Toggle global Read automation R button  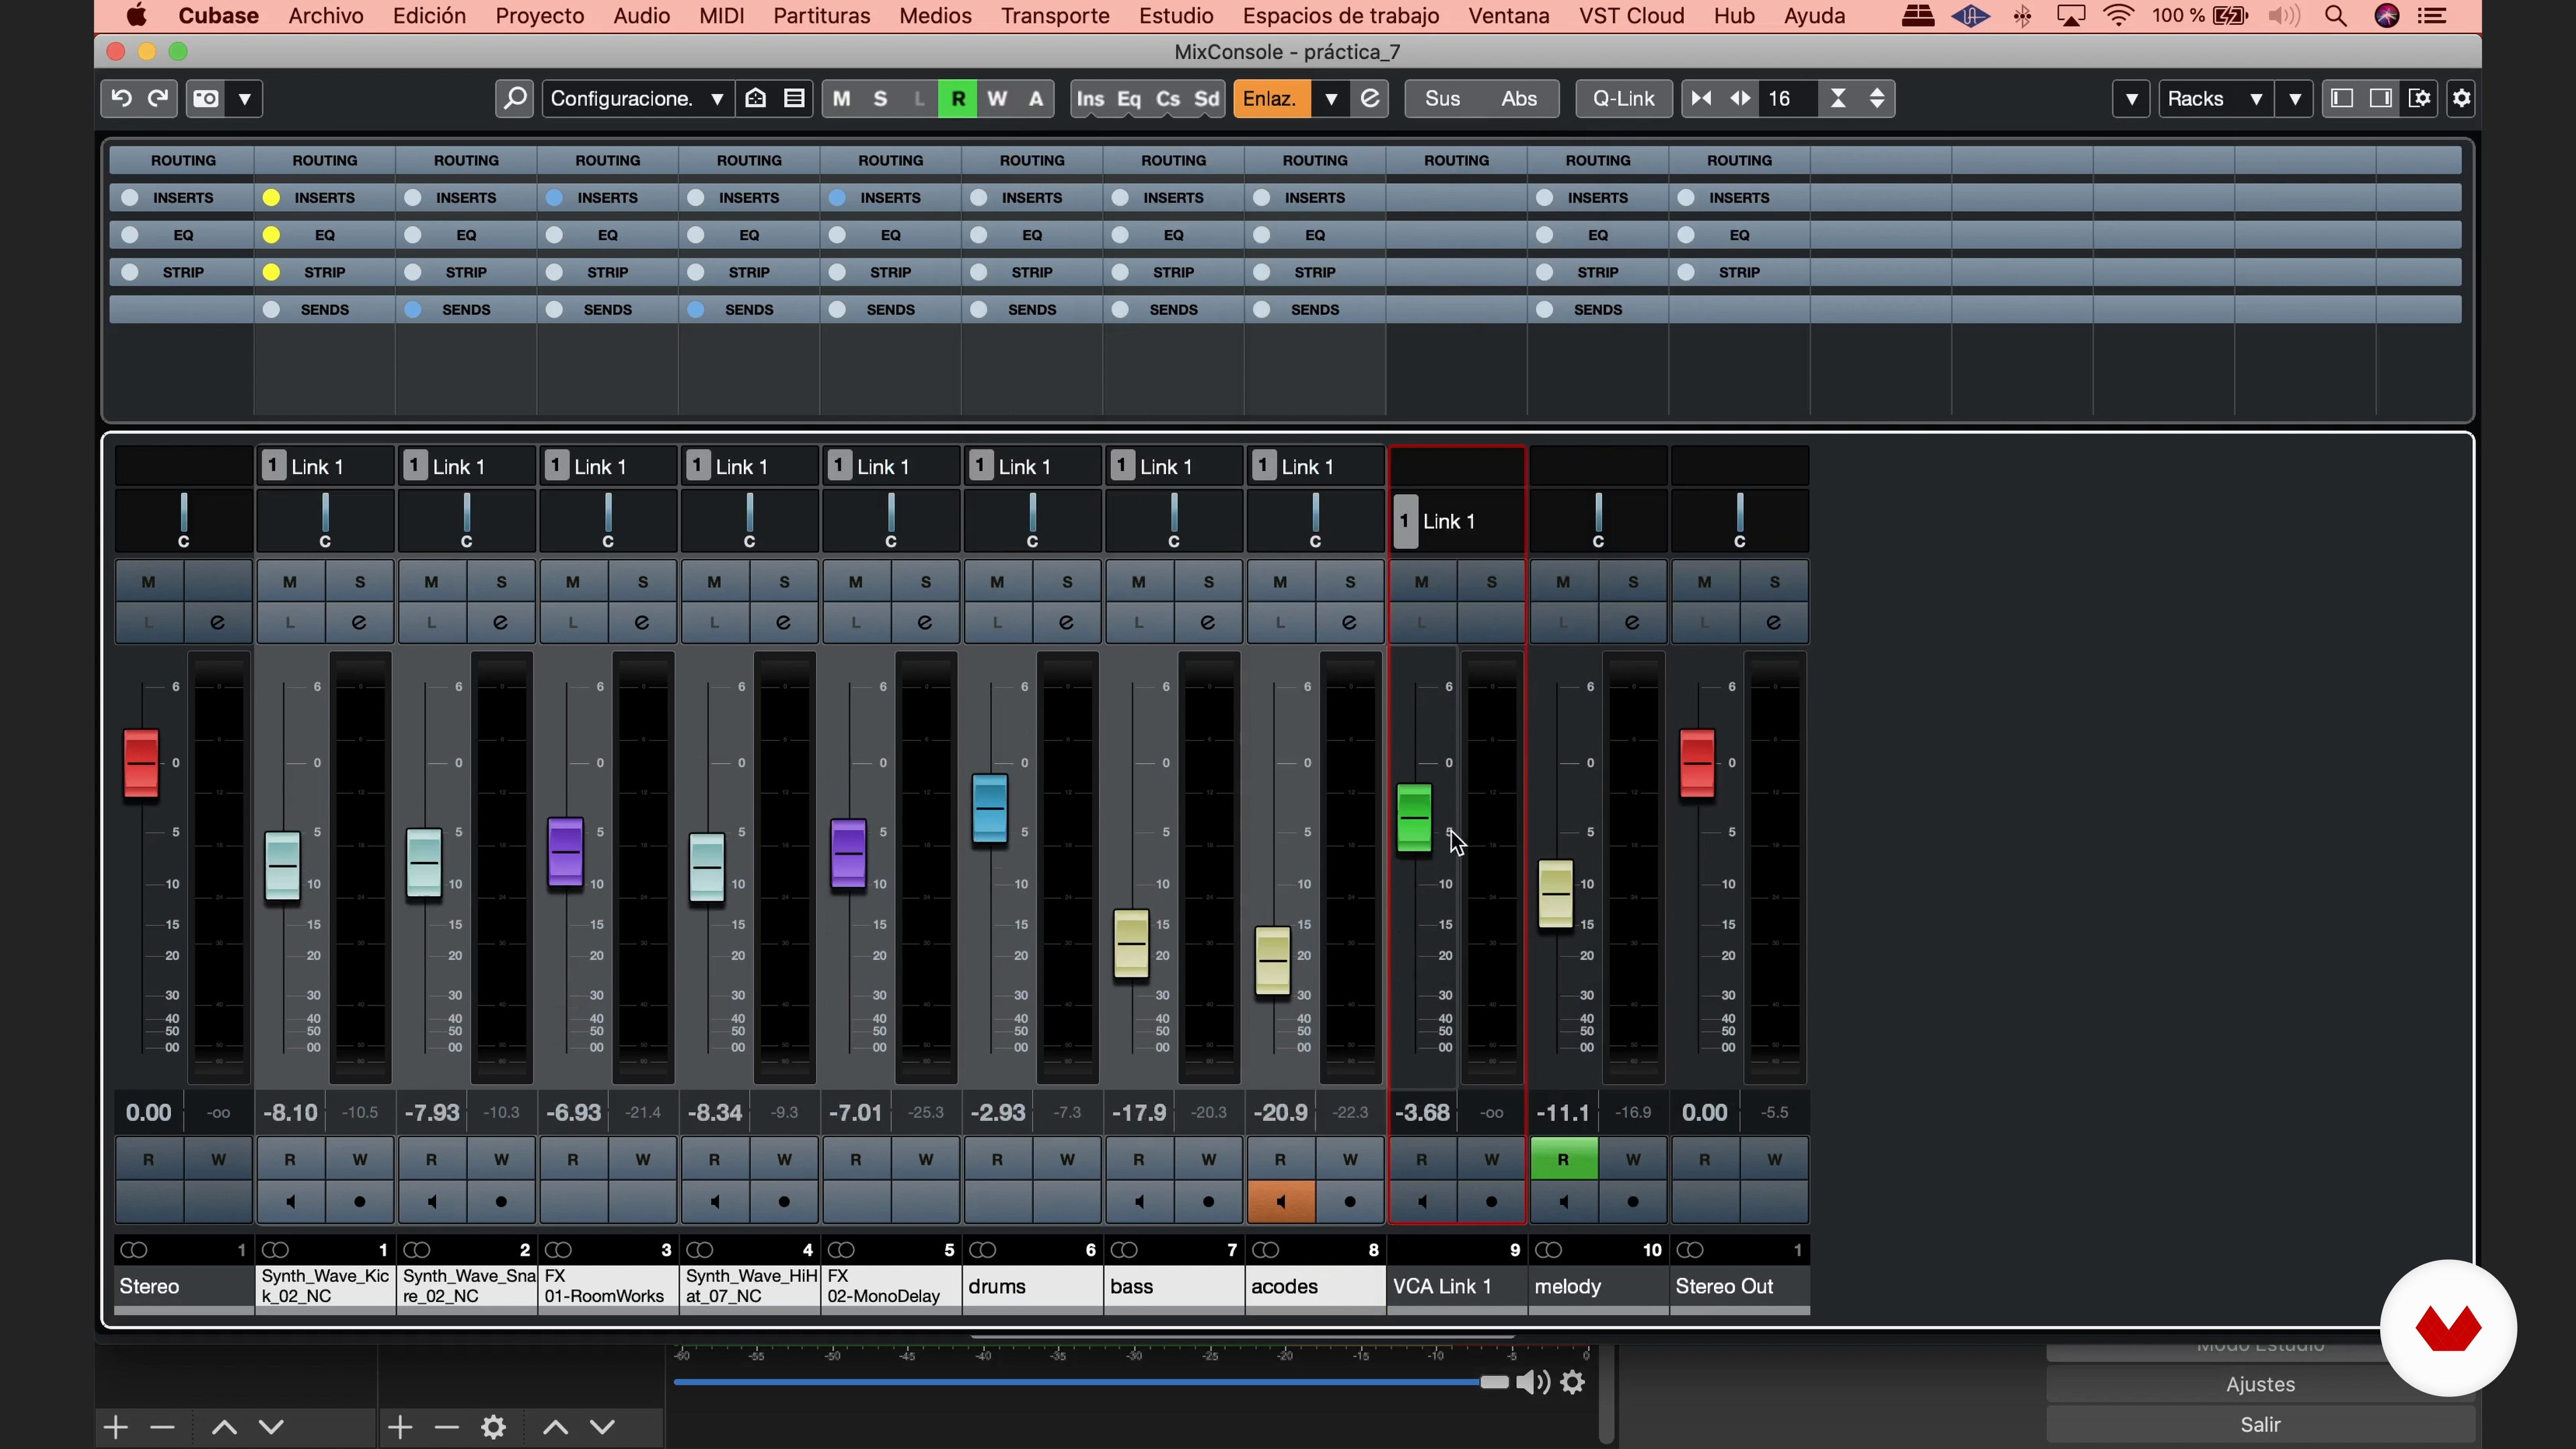958,98
